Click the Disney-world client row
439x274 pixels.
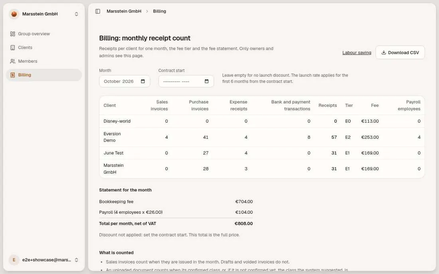click(x=262, y=121)
